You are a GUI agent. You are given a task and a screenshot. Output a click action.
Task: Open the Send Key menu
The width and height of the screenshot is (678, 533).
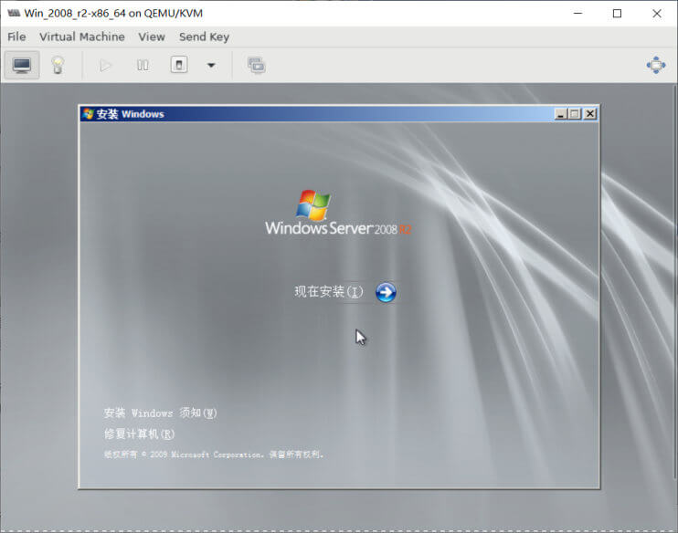pos(204,37)
